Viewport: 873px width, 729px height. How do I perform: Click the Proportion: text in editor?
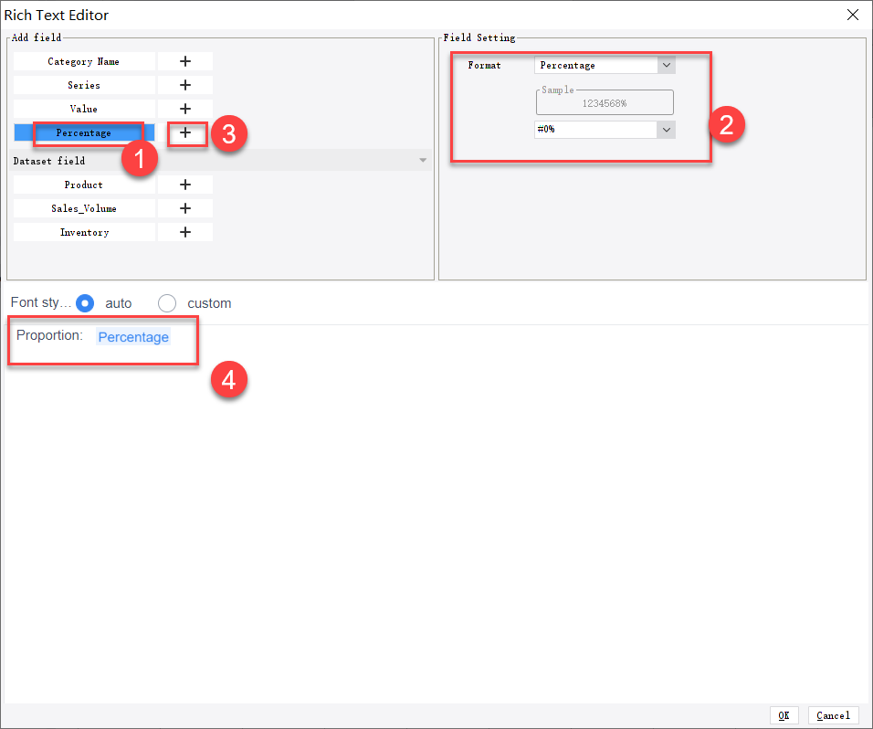click(49, 335)
